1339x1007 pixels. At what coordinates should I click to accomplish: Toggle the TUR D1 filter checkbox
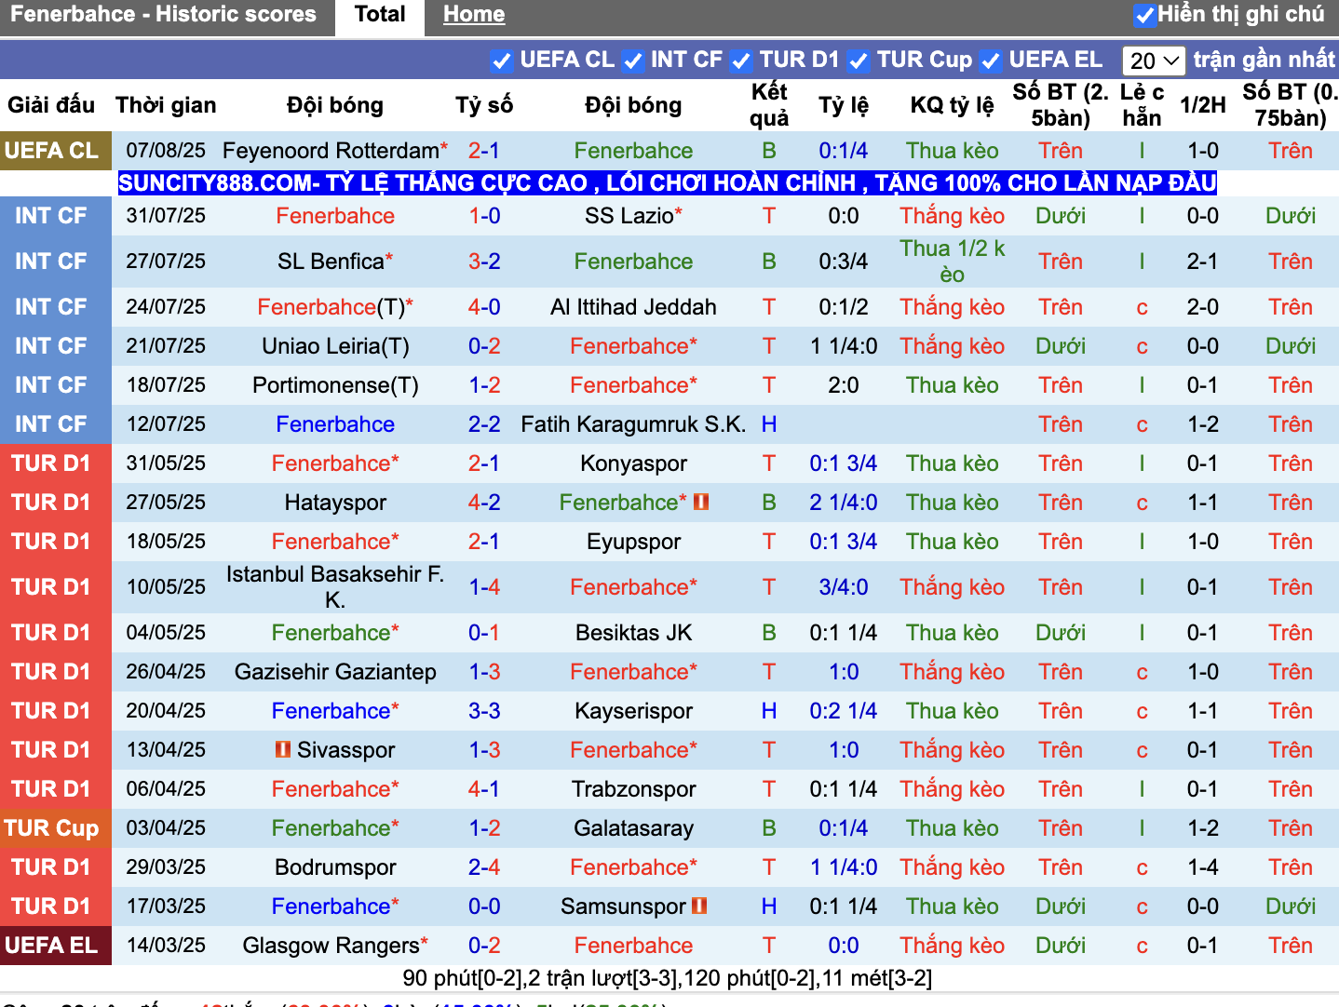point(741,61)
